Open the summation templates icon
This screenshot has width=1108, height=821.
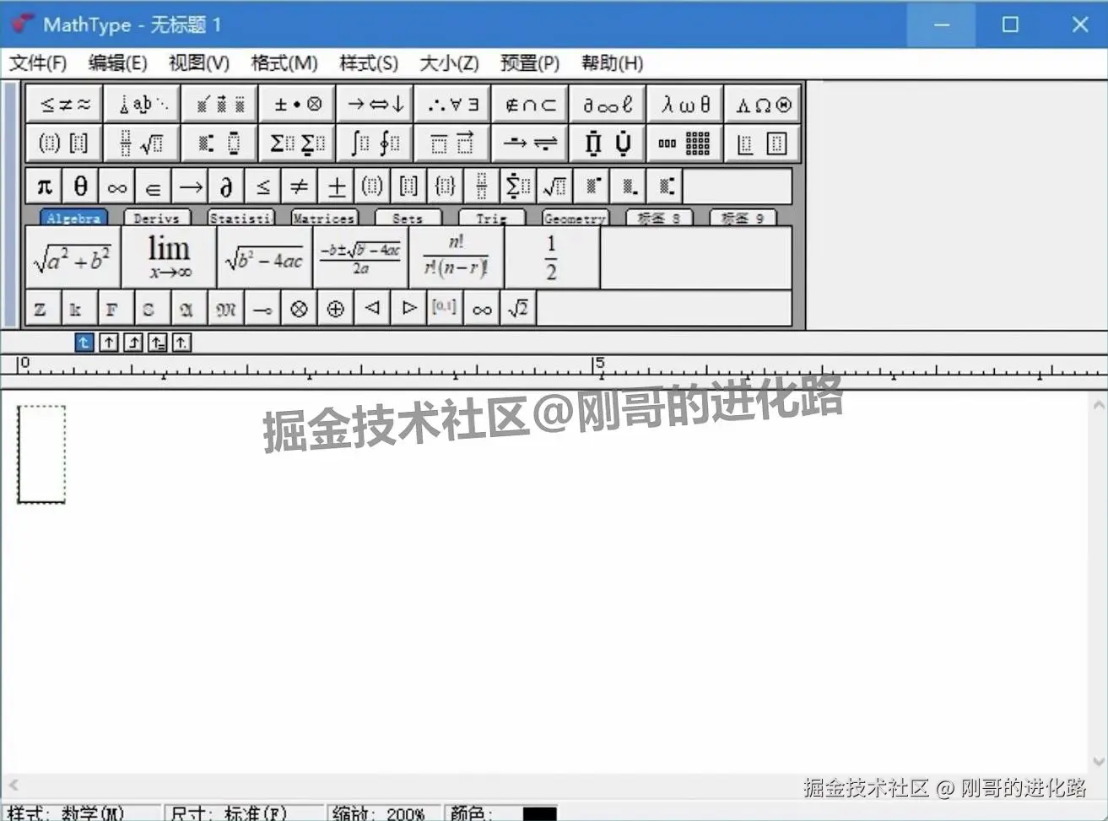[297, 143]
